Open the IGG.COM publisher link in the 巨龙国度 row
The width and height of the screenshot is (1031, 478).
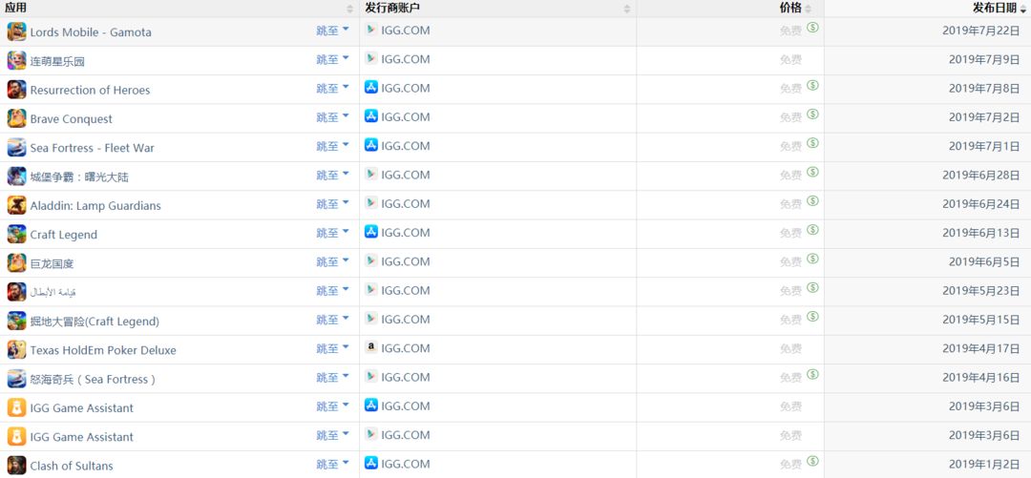click(406, 261)
